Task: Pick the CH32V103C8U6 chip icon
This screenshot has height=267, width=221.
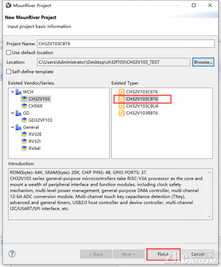Action: coord(121,106)
